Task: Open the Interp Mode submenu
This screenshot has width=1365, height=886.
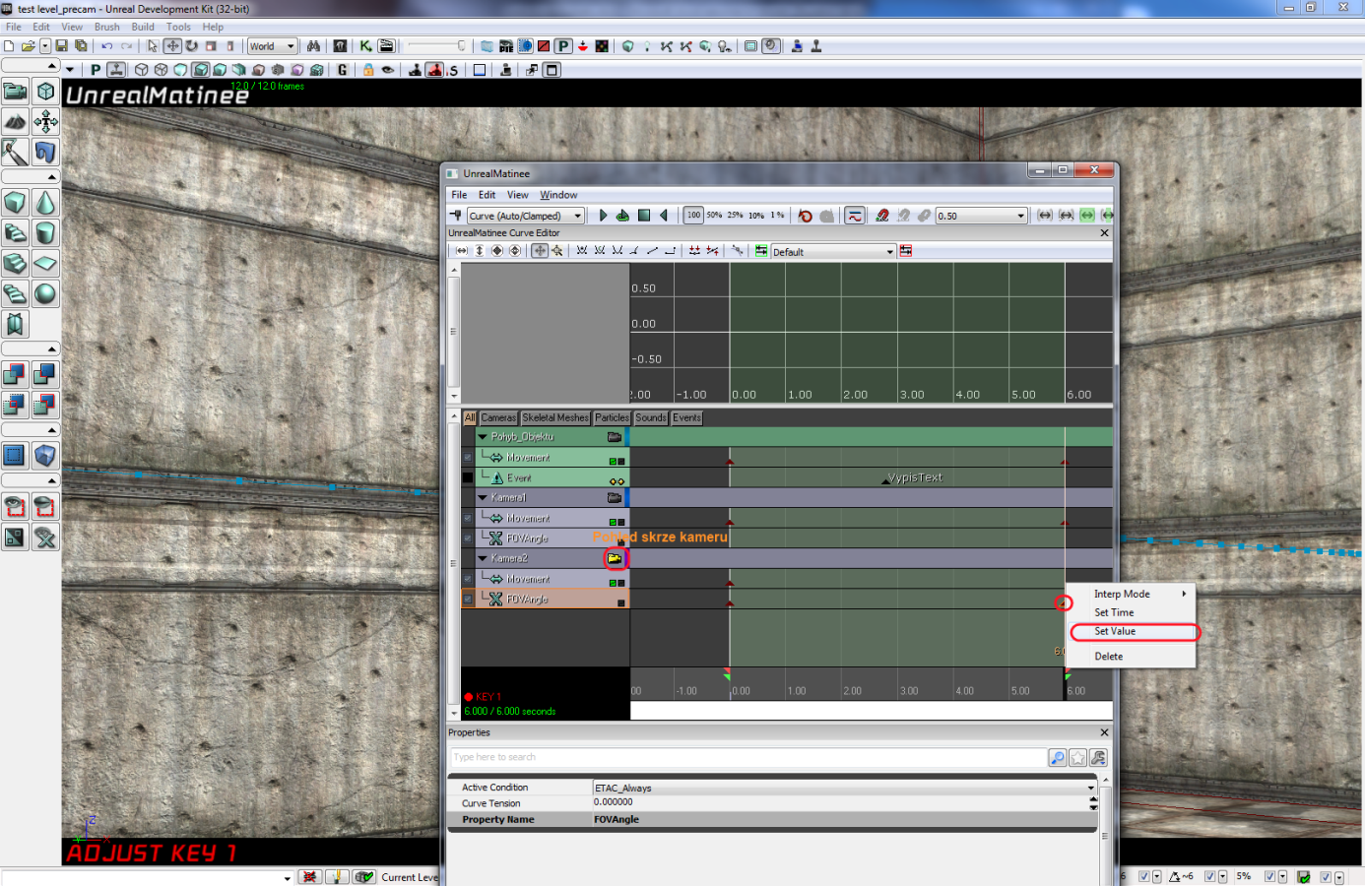Action: coord(1132,594)
